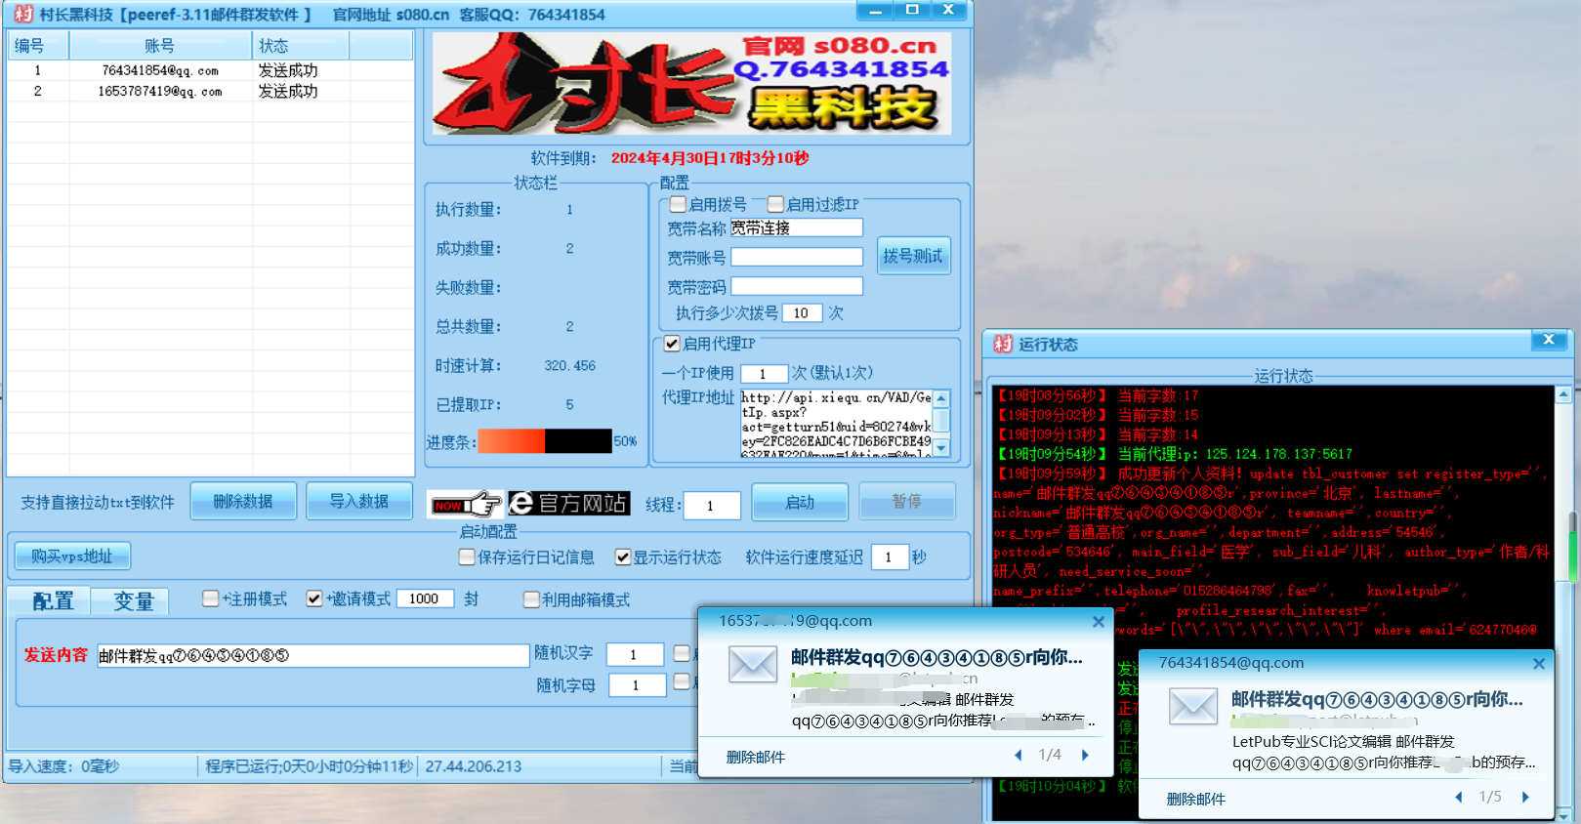Go to previous mail in the 1/4 notification
1581x824 pixels.
pyautogui.click(x=1019, y=755)
